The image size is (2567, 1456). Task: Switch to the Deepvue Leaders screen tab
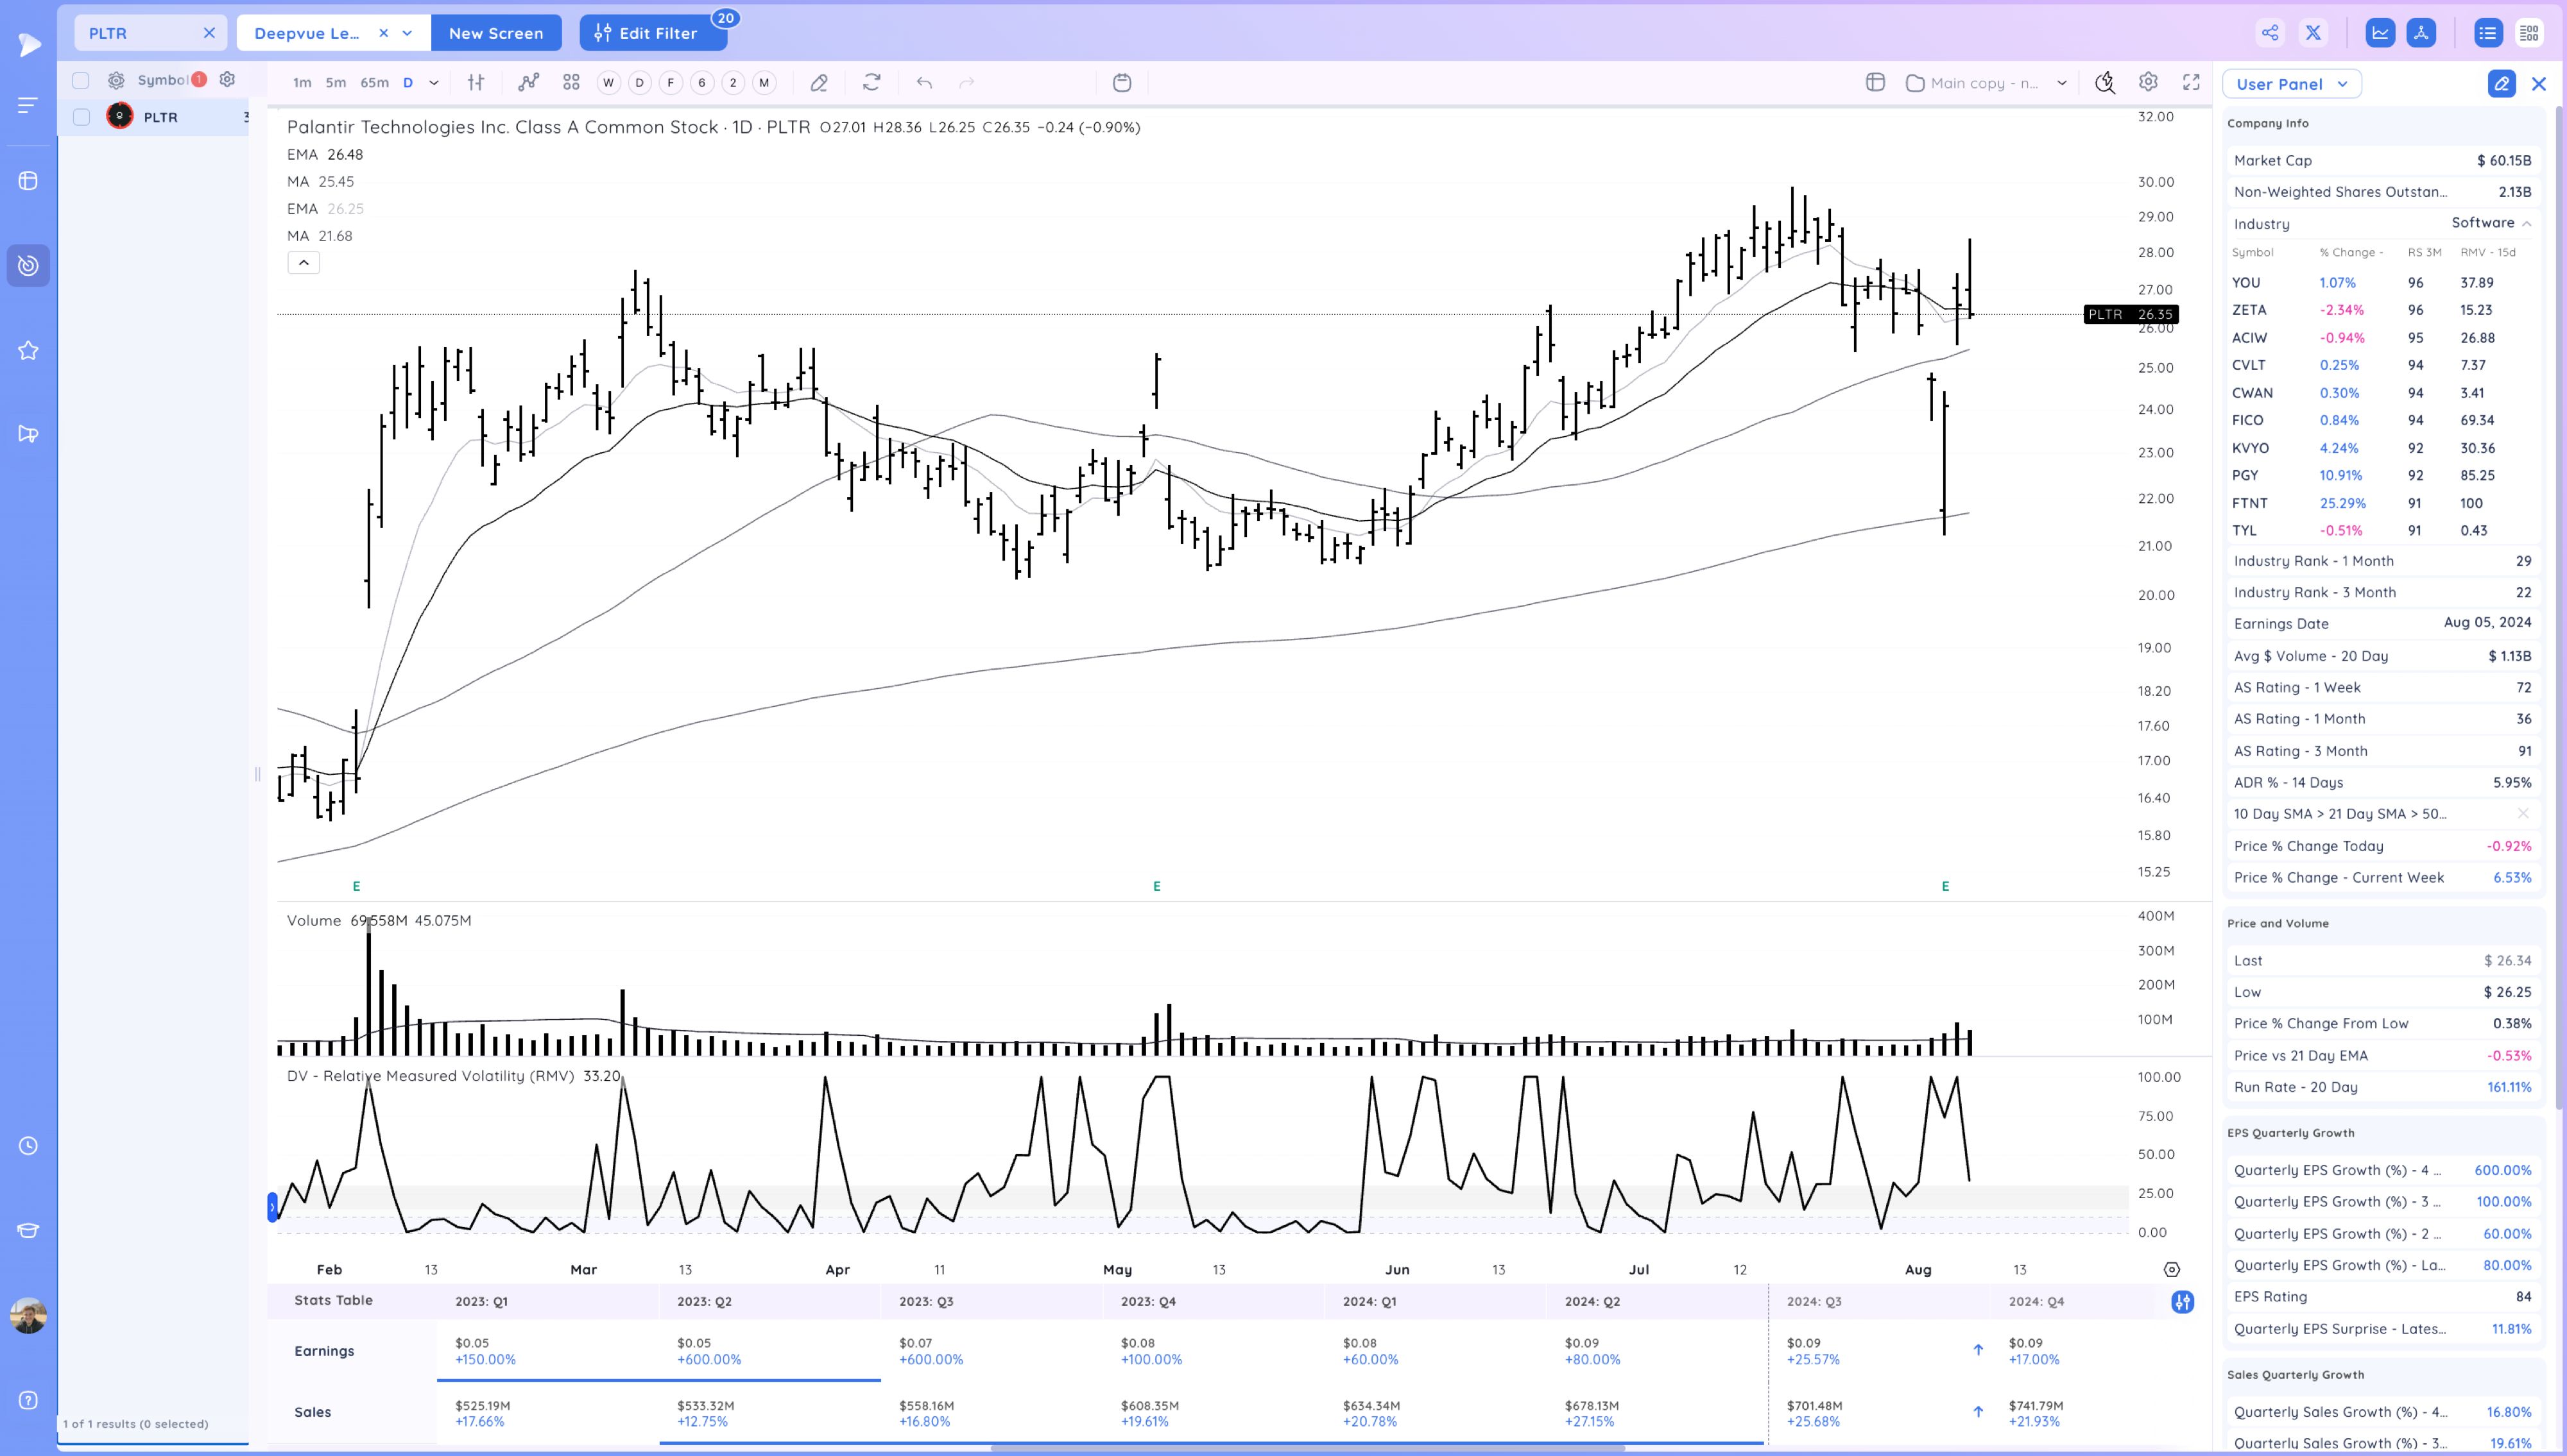point(307,33)
